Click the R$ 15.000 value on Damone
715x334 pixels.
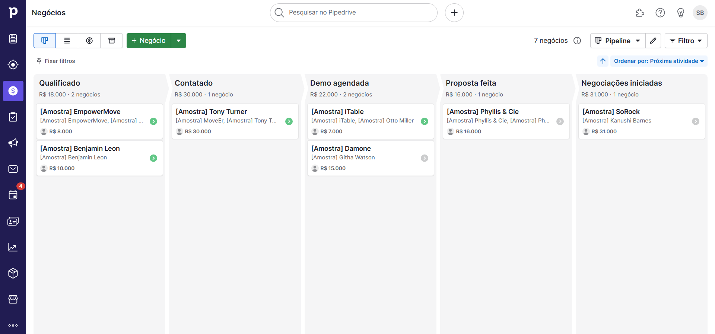pos(333,168)
